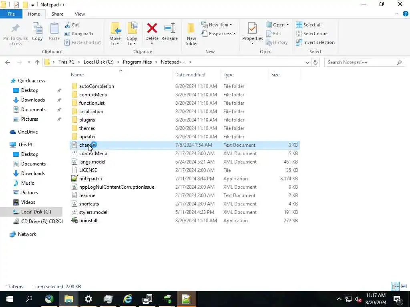The height and width of the screenshot is (307, 410).
Task: Click the red Delete X icon
Action: pyautogui.click(x=152, y=28)
